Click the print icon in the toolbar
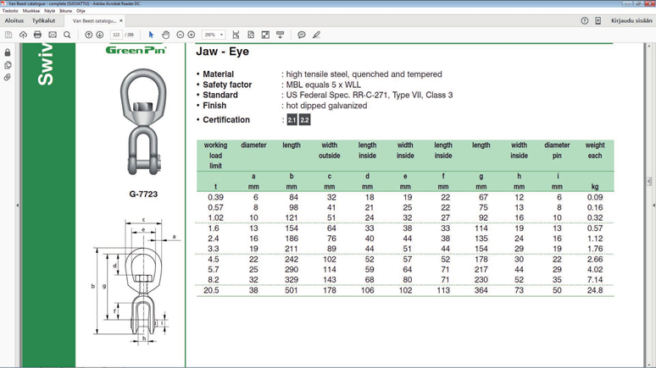The image size is (656, 368). [x=37, y=35]
